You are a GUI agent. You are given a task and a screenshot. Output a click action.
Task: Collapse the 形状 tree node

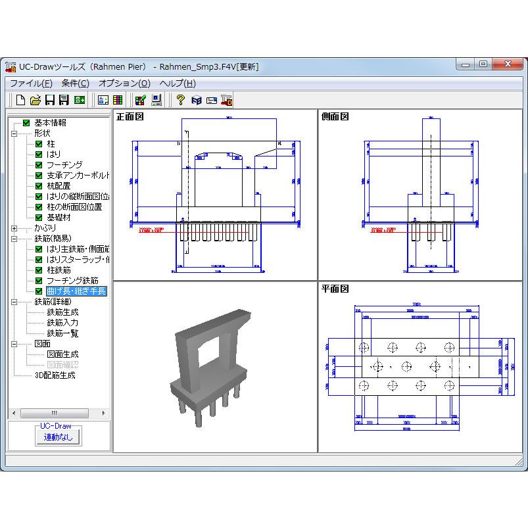pyautogui.click(x=14, y=133)
